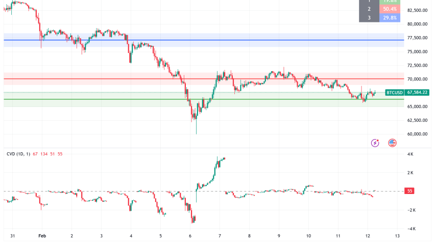Click the BTCUSD symbol label

tap(395, 93)
